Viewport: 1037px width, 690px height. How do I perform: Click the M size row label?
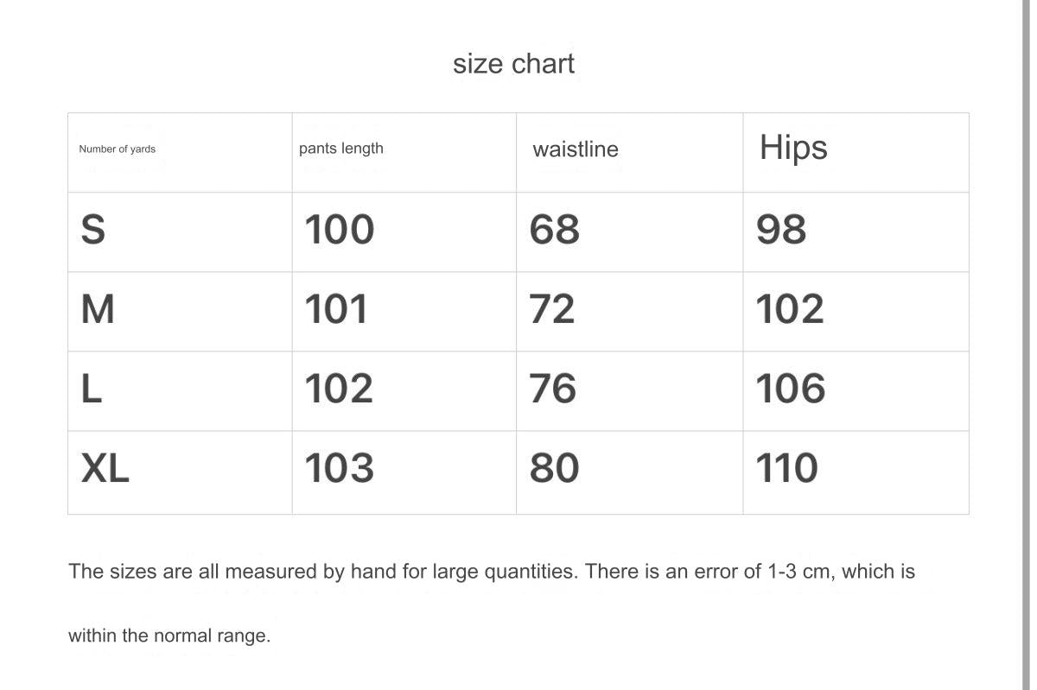point(98,309)
